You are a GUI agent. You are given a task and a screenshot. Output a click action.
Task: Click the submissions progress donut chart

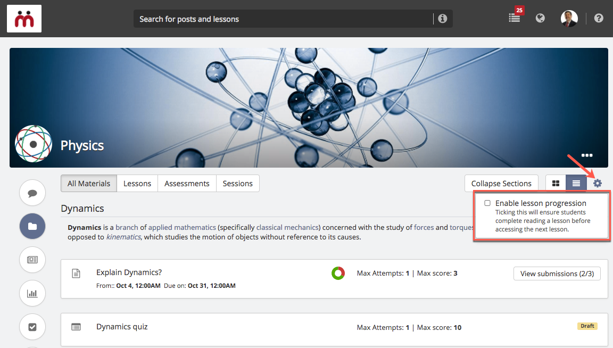tap(338, 273)
